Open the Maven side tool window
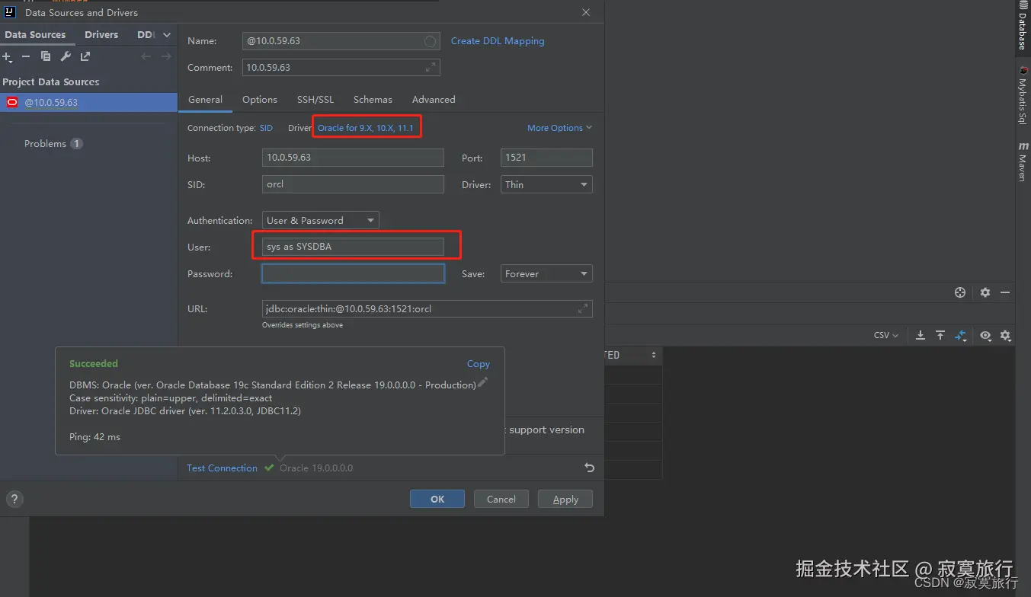The width and height of the screenshot is (1031, 597). click(x=1023, y=161)
